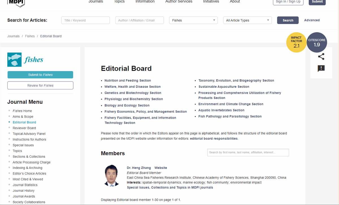Open the Information menu
Viewport: 339px width, 205px height.
click(x=145, y=2)
